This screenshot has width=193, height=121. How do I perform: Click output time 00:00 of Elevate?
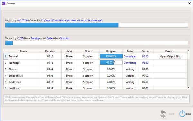coord(145,69)
